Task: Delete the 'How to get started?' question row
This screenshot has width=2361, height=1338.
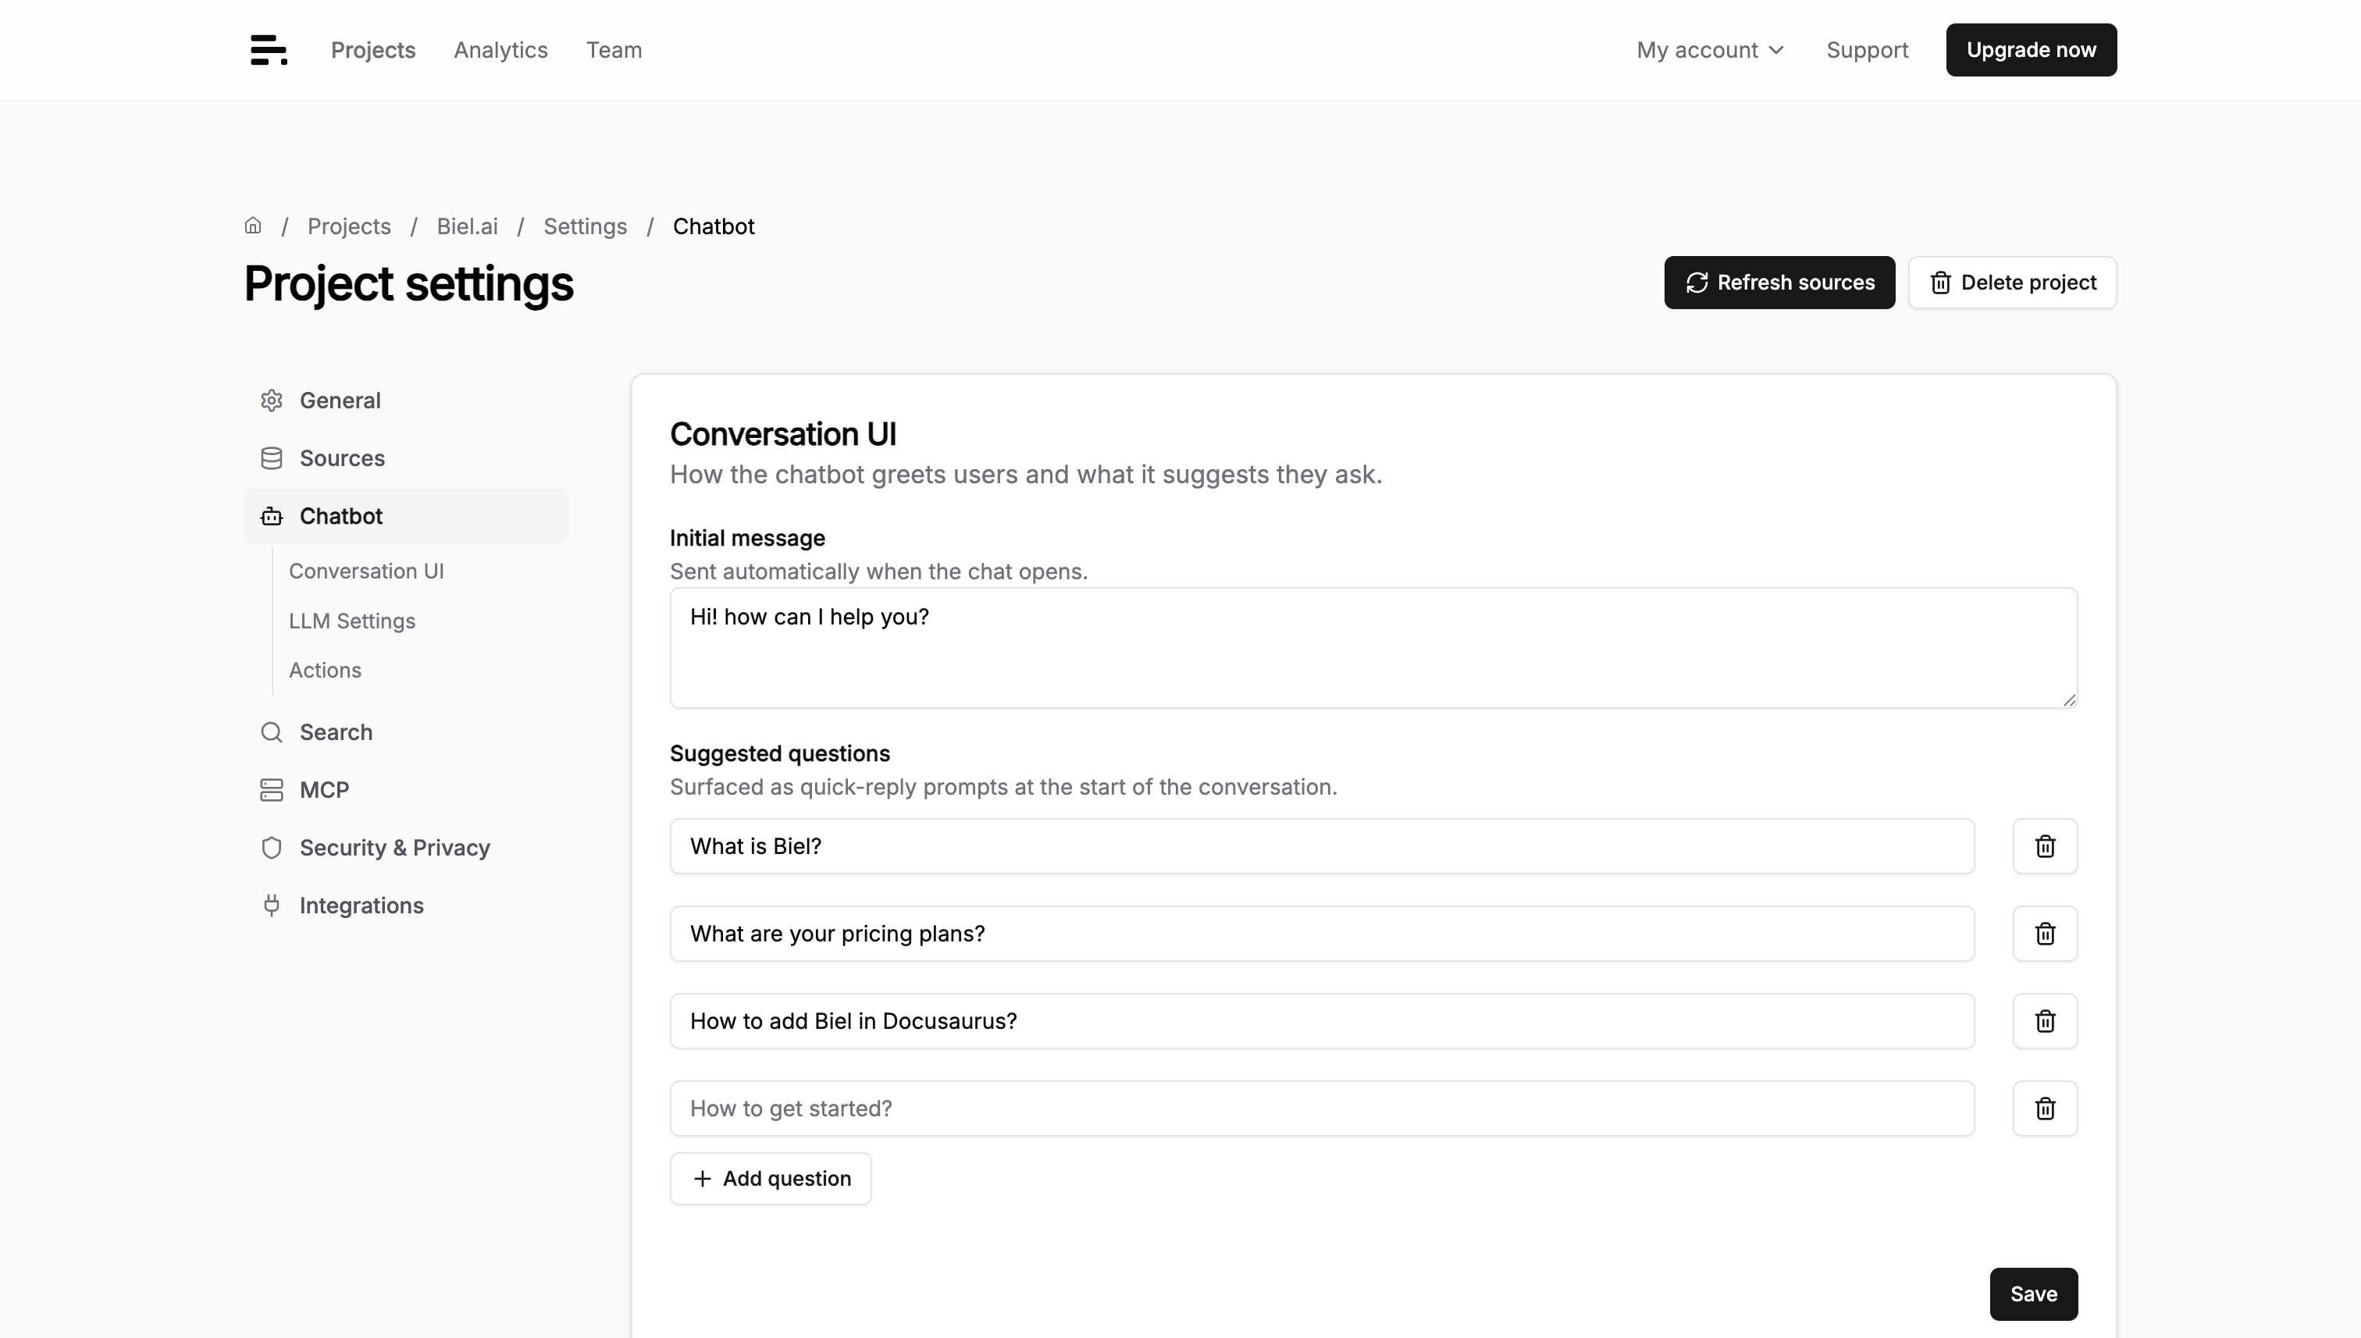Action: (2044, 1108)
